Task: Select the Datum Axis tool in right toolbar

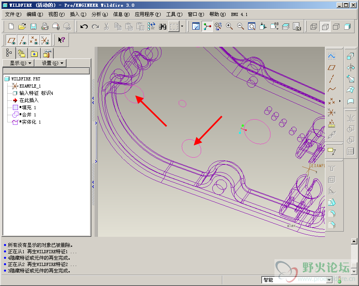Action: point(331,79)
